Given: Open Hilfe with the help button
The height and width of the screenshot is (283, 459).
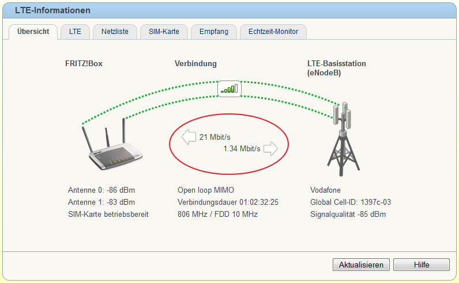Looking at the screenshot, I should coord(422,265).
